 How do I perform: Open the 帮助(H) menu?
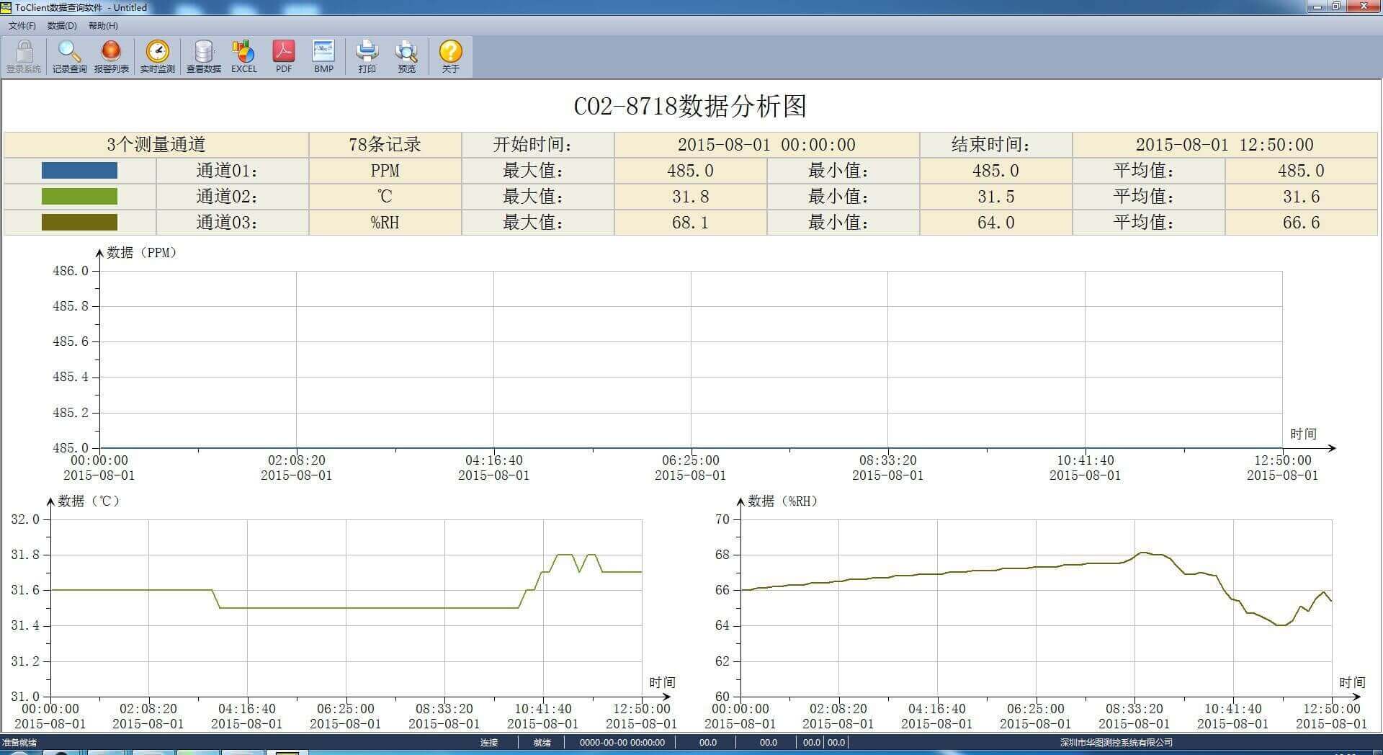pyautogui.click(x=103, y=26)
